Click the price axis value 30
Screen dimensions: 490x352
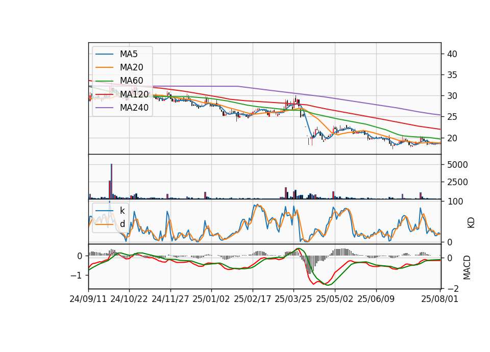pyautogui.click(x=452, y=96)
